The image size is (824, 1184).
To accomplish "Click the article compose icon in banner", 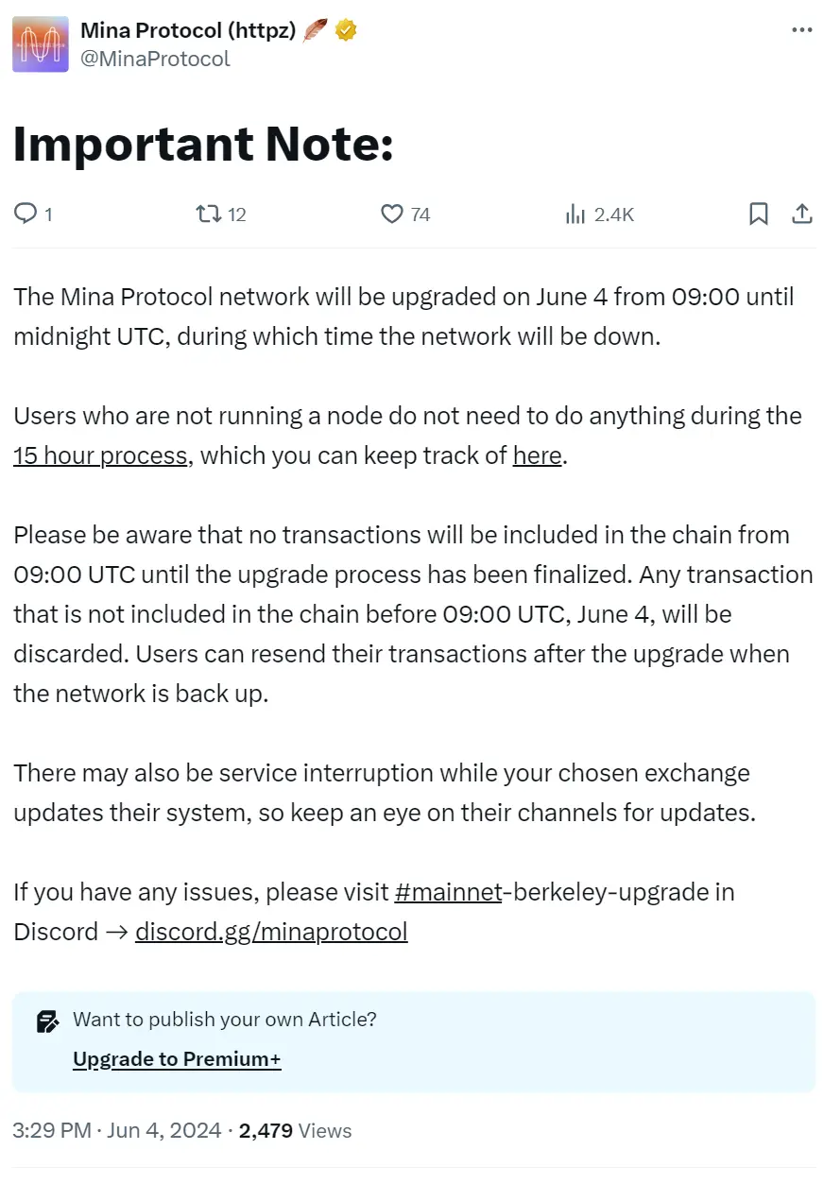I will (x=47, y=1021).
